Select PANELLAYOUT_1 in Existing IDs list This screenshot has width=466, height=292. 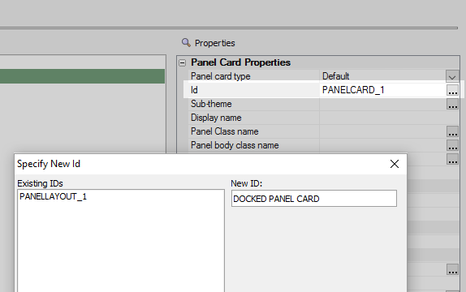(x=53, y=196)
